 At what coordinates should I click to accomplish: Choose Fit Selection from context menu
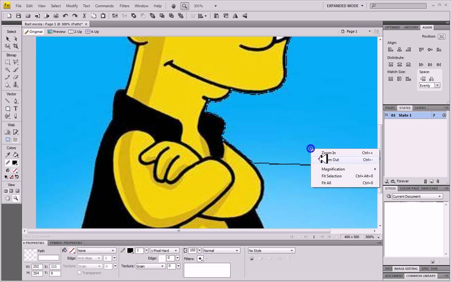345,176
